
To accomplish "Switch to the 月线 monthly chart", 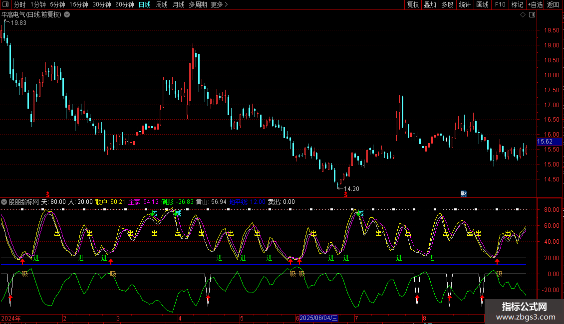I will click(x=178, y=4).
